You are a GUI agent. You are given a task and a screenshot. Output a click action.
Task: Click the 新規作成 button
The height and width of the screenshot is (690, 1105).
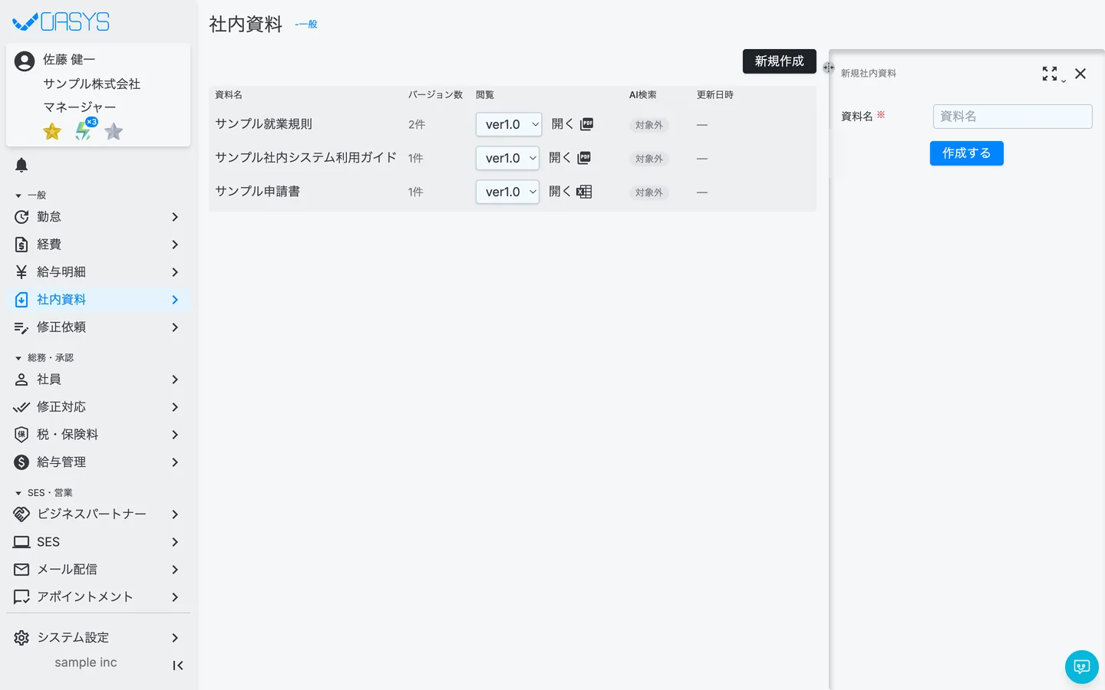tap(779, 61)
